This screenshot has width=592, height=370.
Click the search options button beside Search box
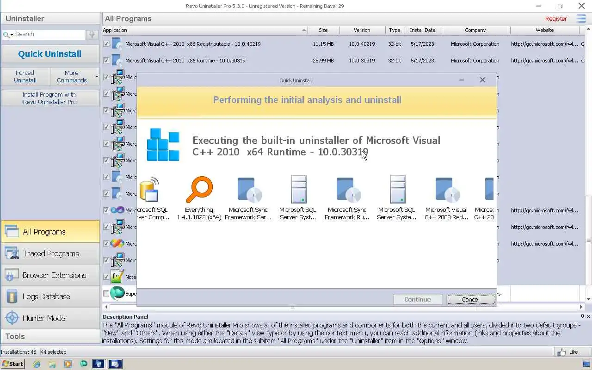click(x=92, y=34)
